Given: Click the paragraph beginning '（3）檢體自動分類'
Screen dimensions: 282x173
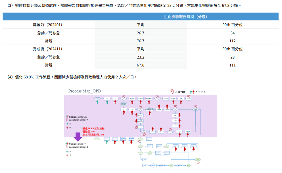Looking at the screenshot, I should tap(124, 6).
